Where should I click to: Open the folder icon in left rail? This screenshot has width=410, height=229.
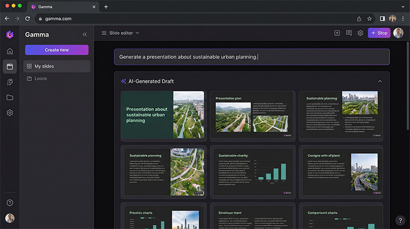[10, 97]
